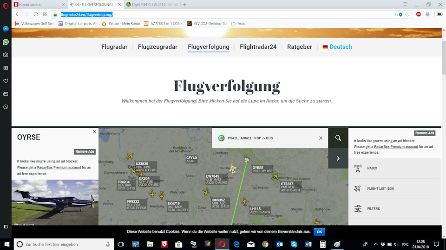
Task: Click the page vertical scrollbar
Action: [444, 58]
